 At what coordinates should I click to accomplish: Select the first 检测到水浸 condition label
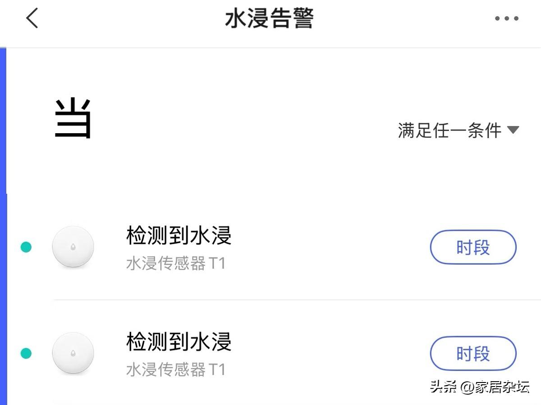coord(179,236)
